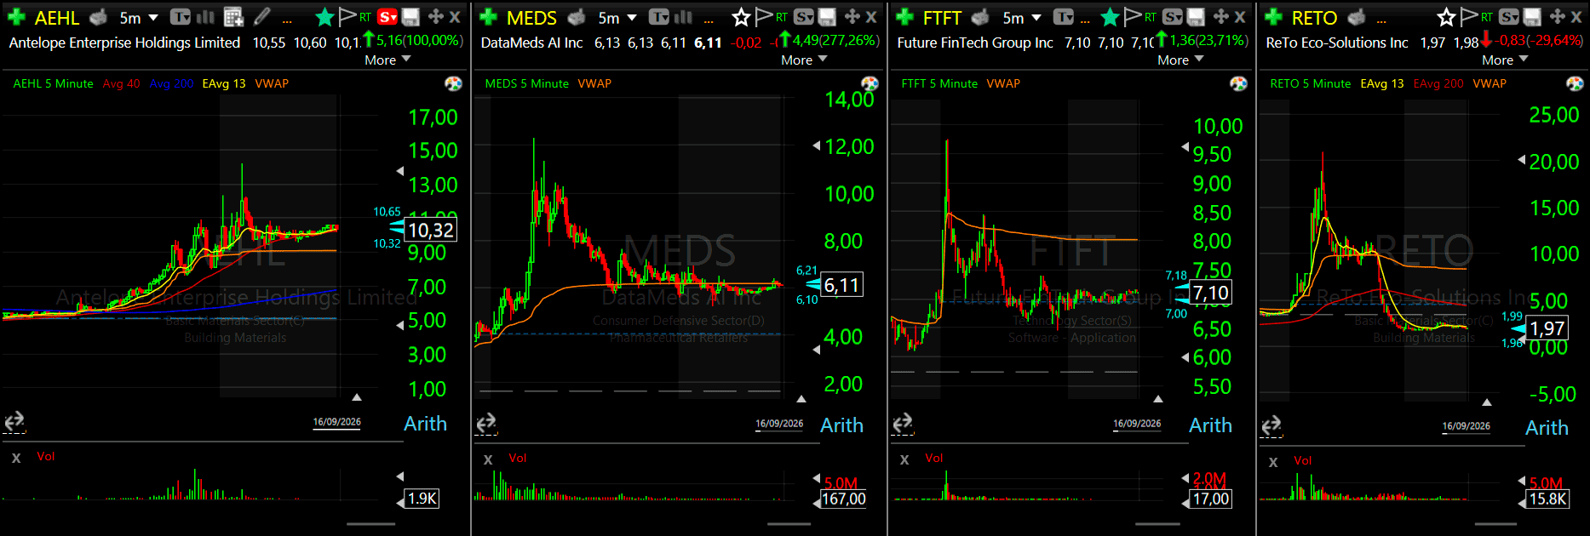Screen dimensions: 1590x536
Task: Open the color palette icon on the FTFT chart
Action: tap(1238, 83)
